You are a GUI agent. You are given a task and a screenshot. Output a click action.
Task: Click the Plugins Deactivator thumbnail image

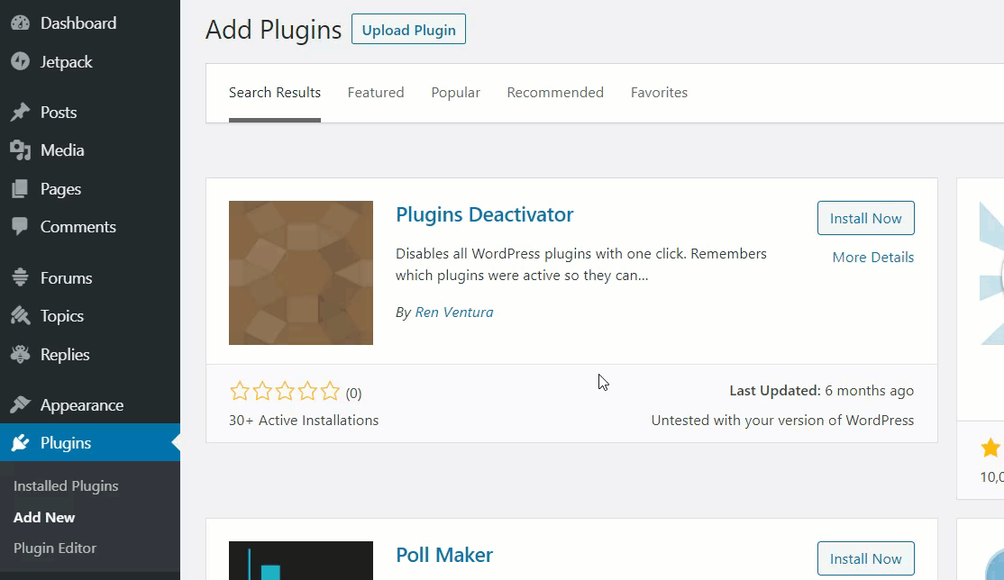click(x=301, y=273)
